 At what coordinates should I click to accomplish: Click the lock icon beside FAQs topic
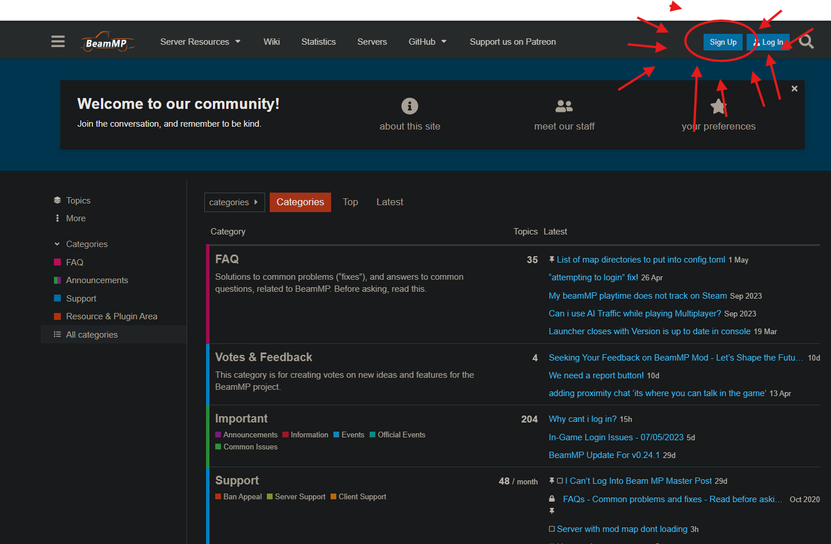point(552,499)
